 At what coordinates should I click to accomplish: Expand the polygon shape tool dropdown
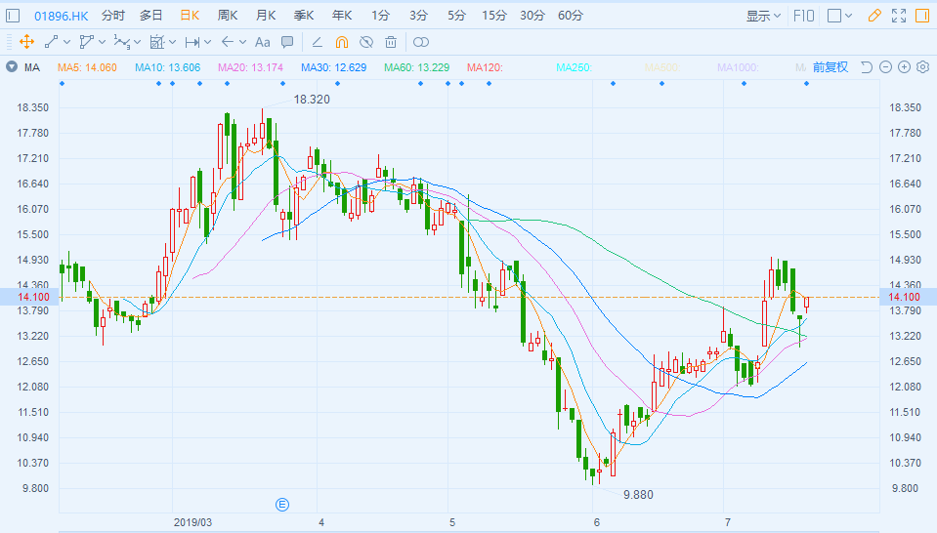103,42
